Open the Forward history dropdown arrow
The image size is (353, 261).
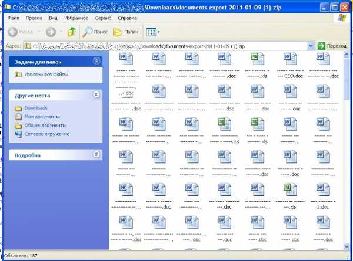61,32
